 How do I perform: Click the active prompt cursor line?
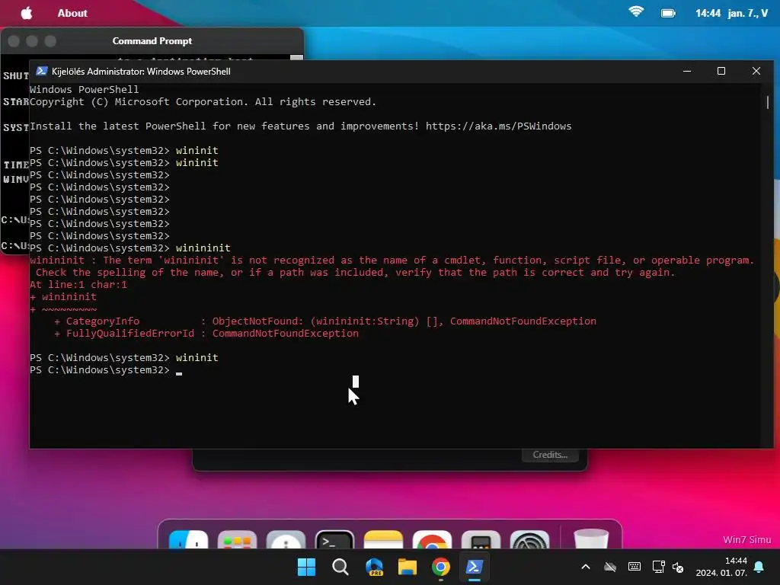coord(106,370)
